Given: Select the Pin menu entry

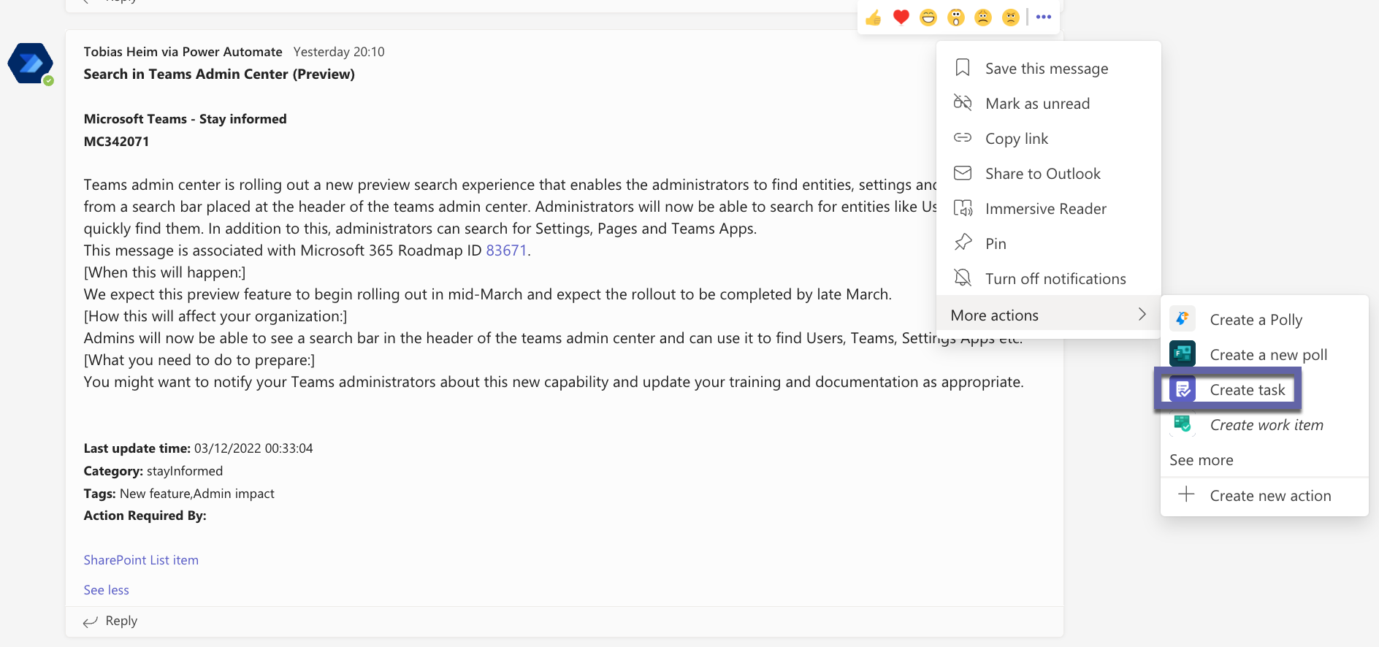Looking at the screenshot, I should pyautogui.click(x=1048, y=243).
